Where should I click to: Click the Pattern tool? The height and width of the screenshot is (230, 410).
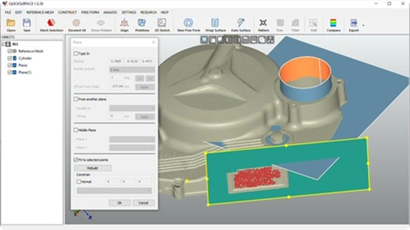[x=263, y=24]
